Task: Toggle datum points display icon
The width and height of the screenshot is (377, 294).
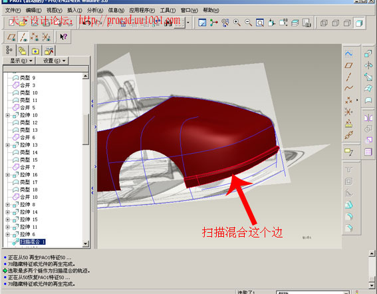Action: [x=35, y=37]
